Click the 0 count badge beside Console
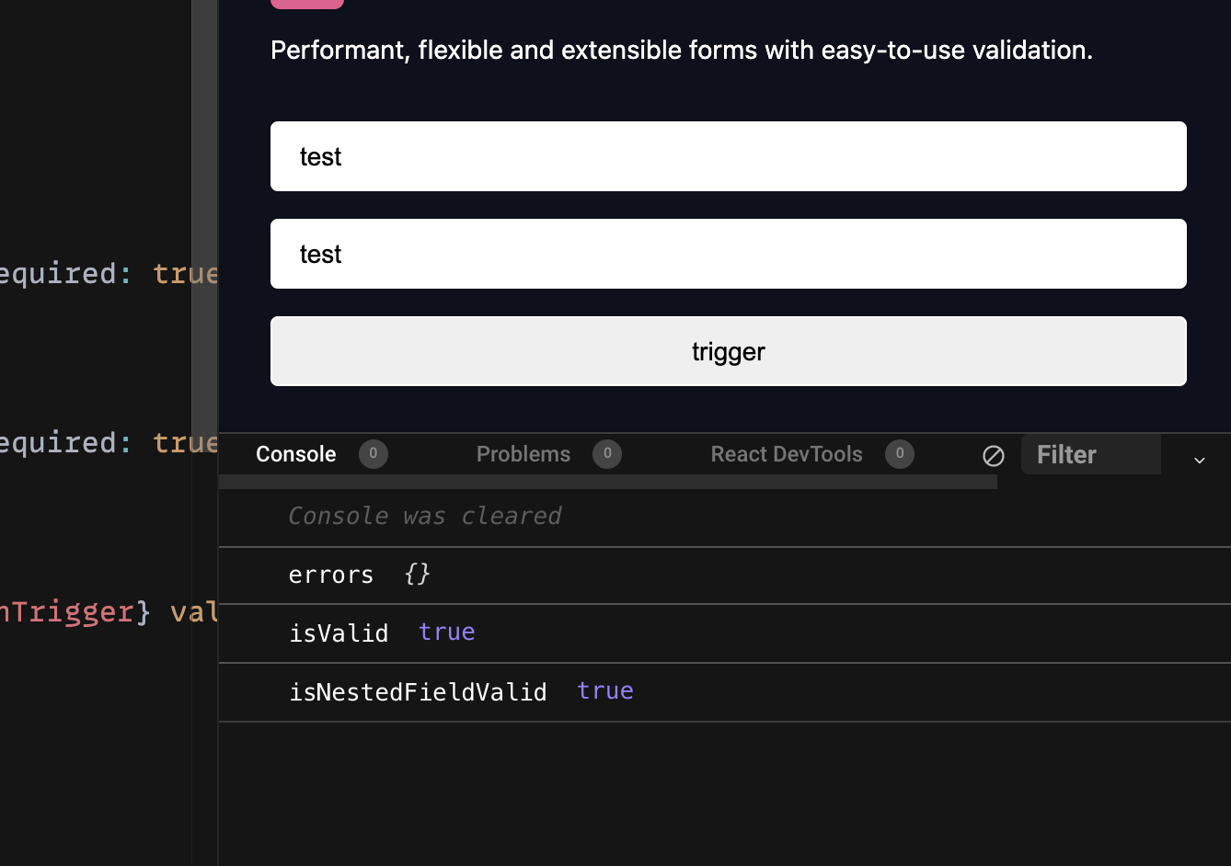The image size is (1231, 866). pyautogui.click(x=373, y=453)
